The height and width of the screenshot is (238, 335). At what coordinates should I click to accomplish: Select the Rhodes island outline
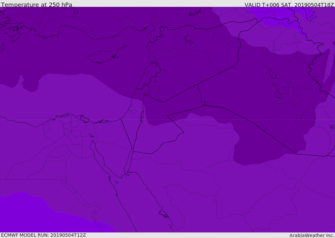[16, 37]
